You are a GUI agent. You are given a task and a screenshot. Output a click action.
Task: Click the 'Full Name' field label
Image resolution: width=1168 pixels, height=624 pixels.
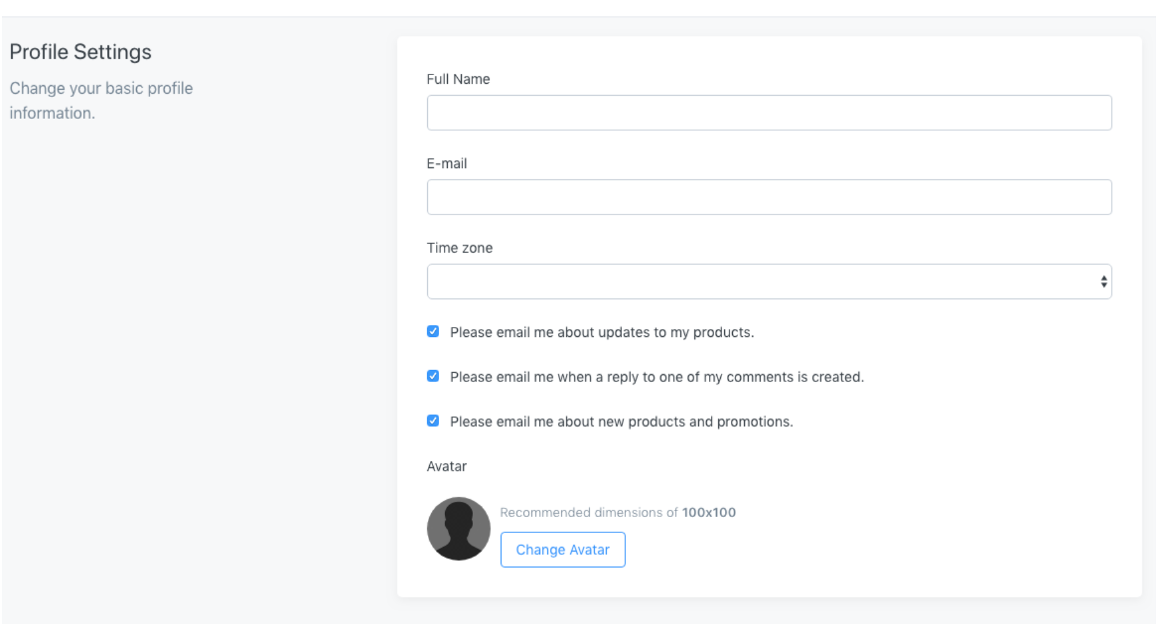(458, 79)
